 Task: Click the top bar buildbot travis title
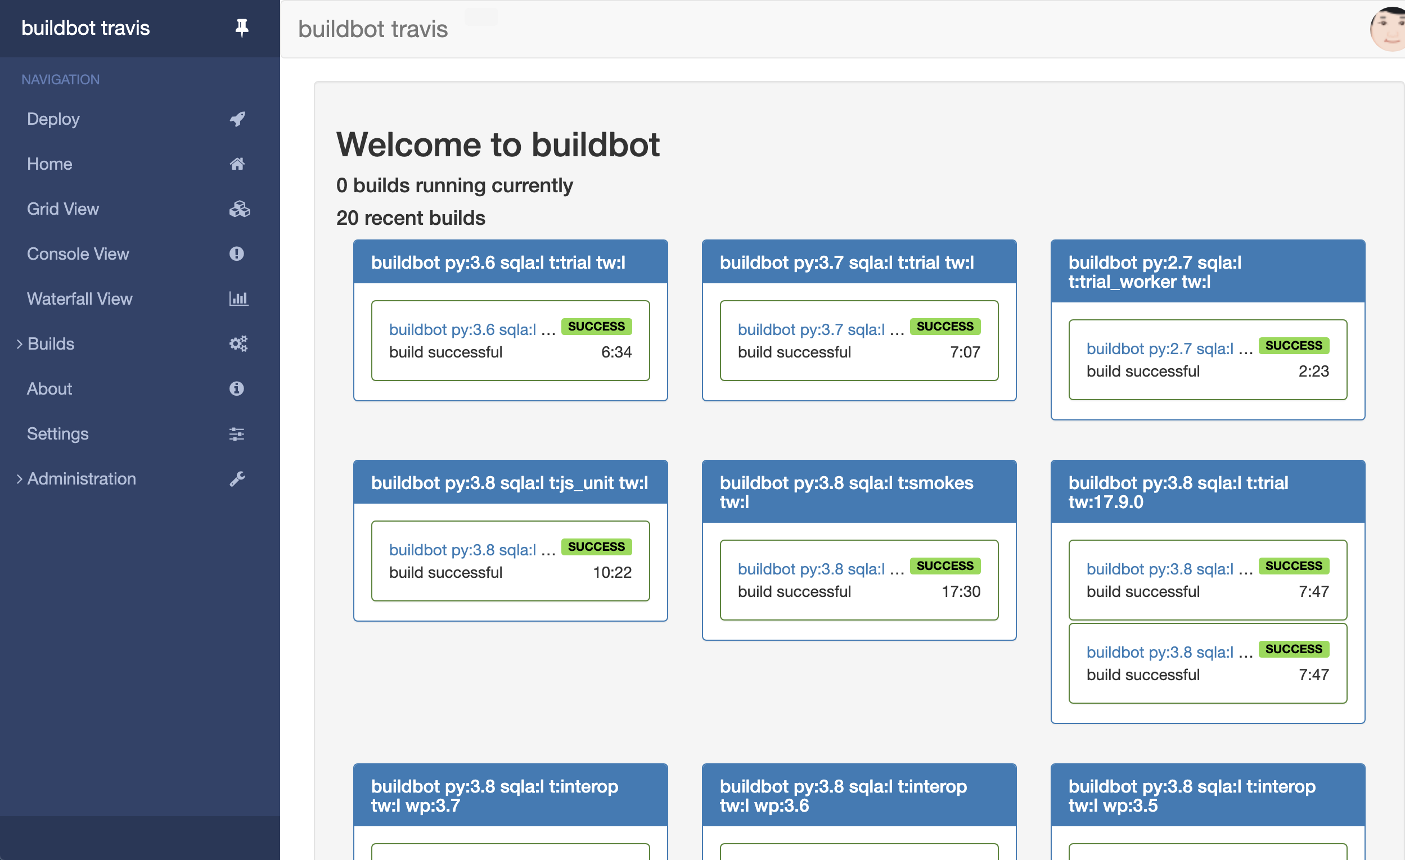point(373,29)
